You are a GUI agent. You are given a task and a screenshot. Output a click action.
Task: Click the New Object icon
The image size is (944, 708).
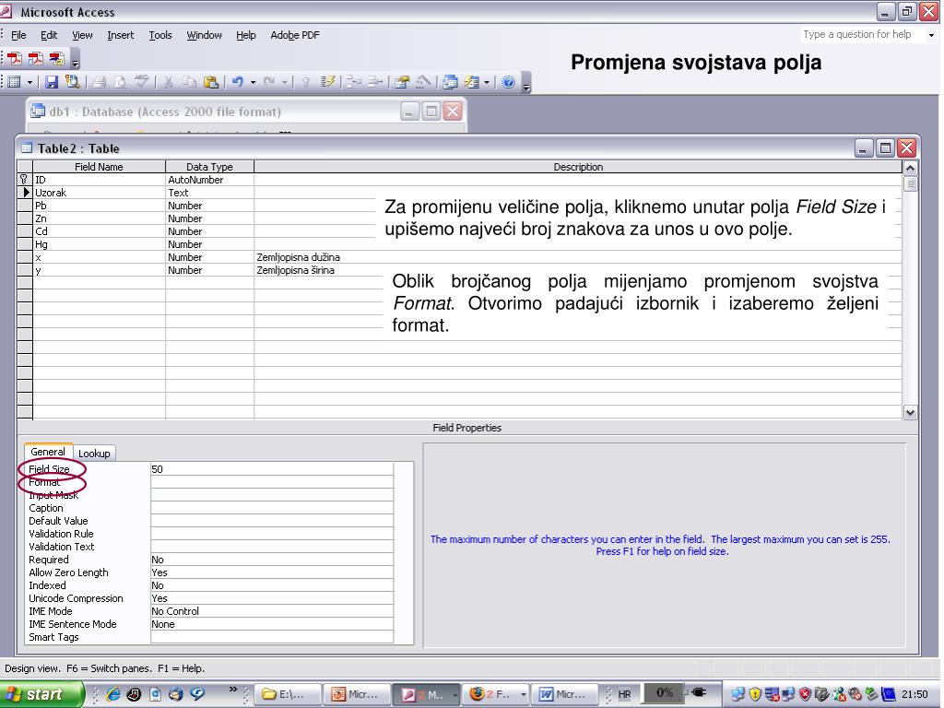[471, 82]
